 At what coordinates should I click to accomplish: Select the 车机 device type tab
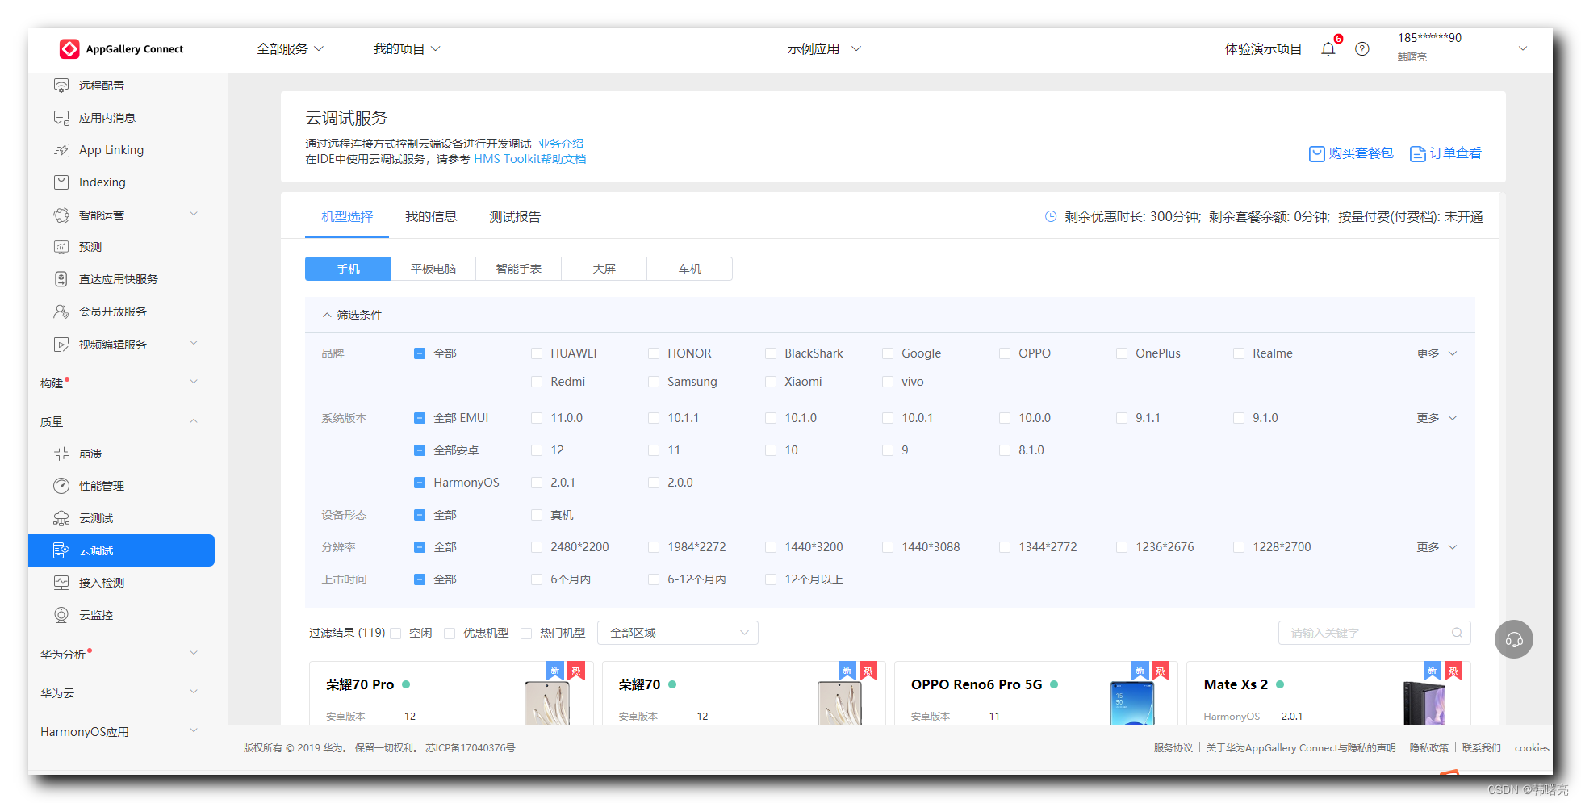pyautogui.click(x=690, y=269)
